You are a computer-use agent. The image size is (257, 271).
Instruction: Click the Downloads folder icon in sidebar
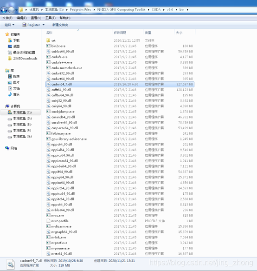(10, 40)
